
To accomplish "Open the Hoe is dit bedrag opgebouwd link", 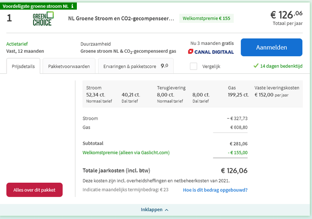I will pyautogui.click(x=215, y=190).
